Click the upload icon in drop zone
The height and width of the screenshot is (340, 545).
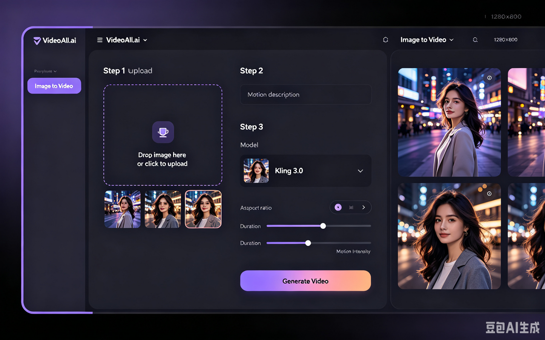(x=163, y=132)
